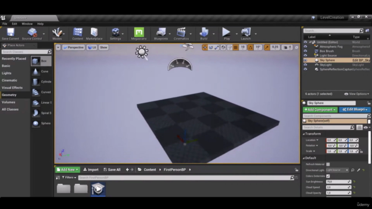This screenshot has height=209, width=372.
Task: Toggle the world/local coordinate system icon
Action: pyautogui.click(x=223, y=48)
